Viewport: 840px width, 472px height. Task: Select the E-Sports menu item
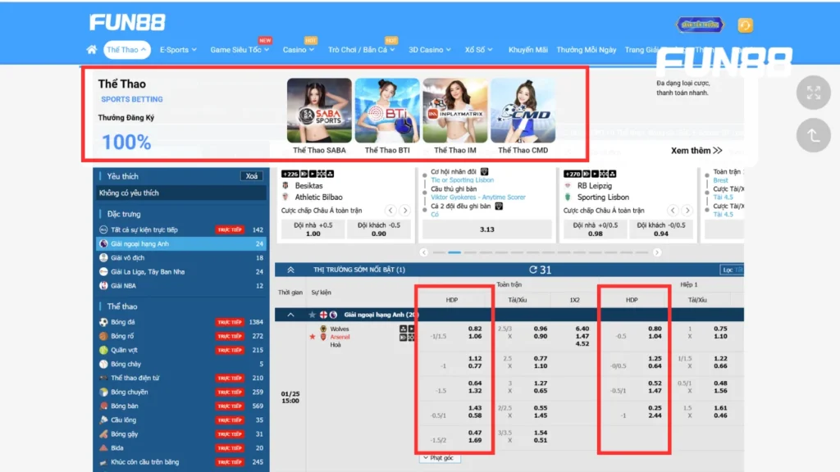click(x=175, y=49)
